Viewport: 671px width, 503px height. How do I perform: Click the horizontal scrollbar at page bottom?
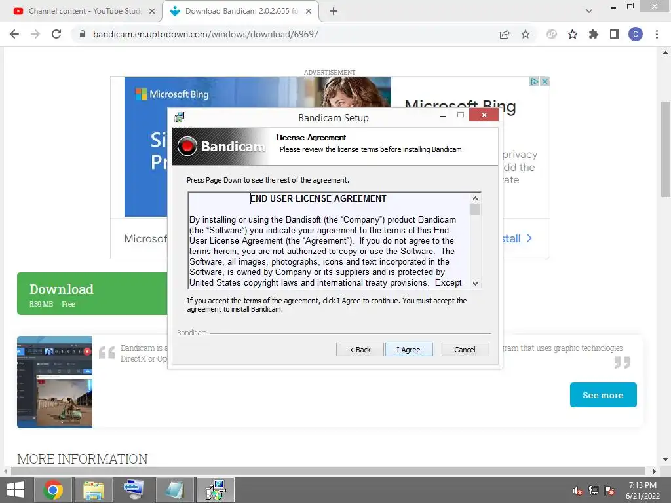[x=328, y=471]
